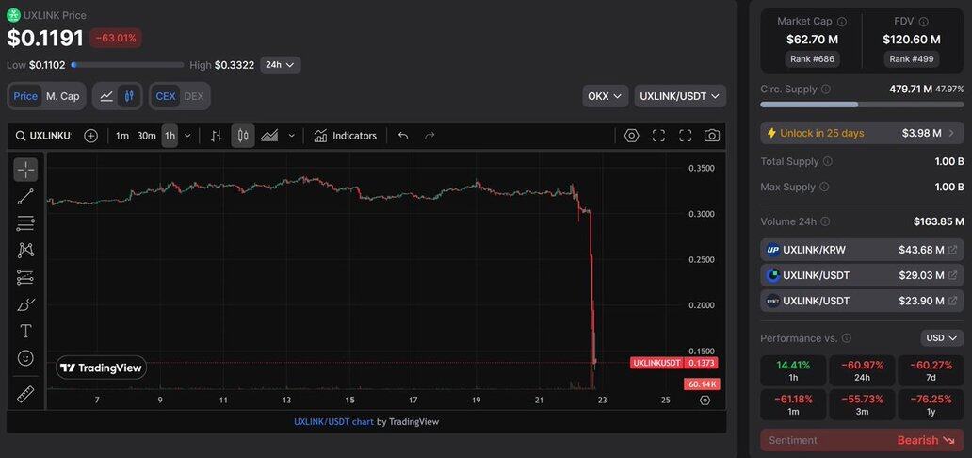The width and height of the screenshot is (972, 458).
Task: Select the pattern drawing tool
Action: click(x=25, y=250)
